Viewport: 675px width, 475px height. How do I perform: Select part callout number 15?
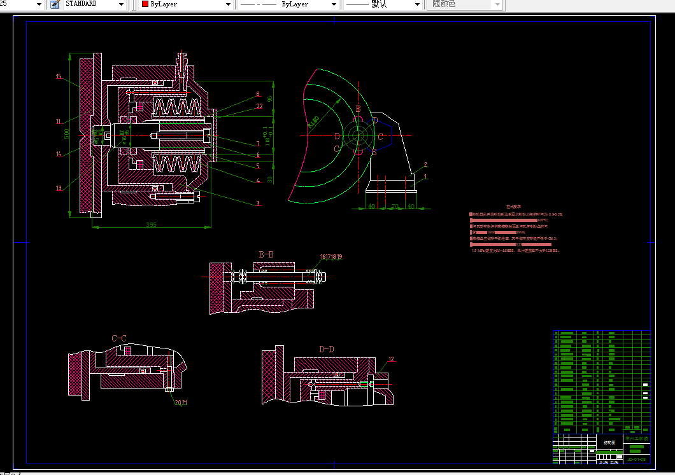59,77
